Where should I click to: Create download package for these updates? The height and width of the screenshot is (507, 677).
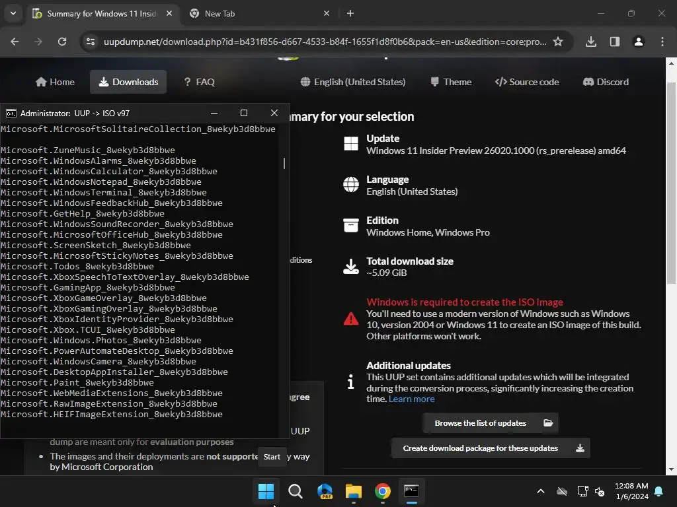click(x=491, y=448)
